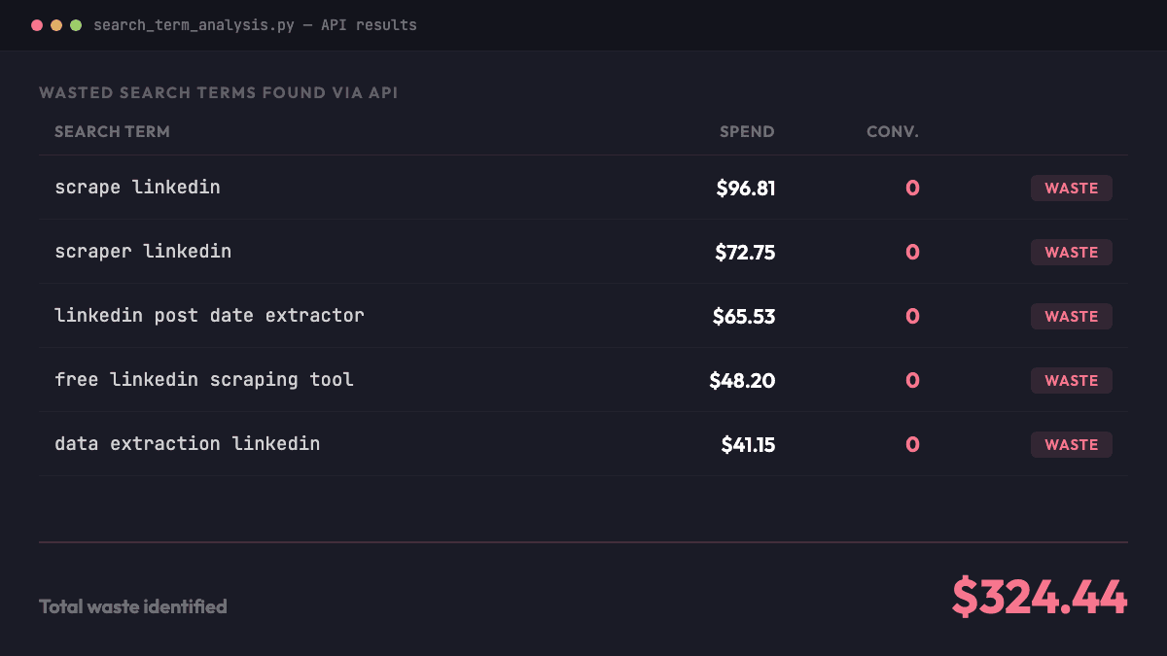
Task: Select the 'scrape linkedin' search term
Action: click(137, 188)
